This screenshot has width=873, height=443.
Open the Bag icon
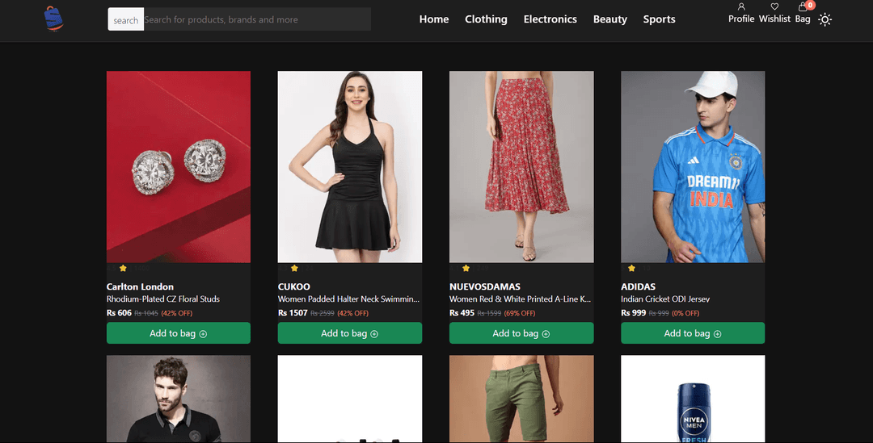[x=803, y=7]
